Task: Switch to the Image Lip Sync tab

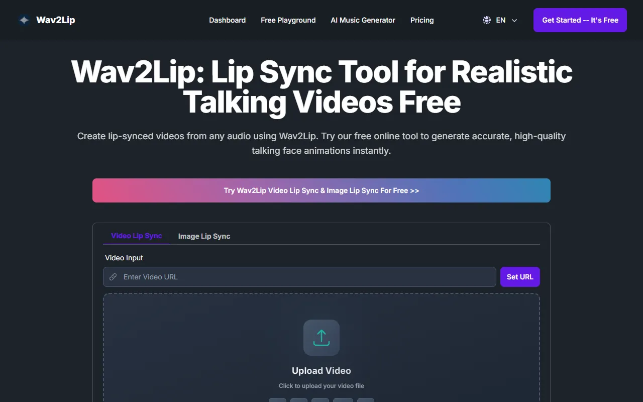Action: coord(204,236)
